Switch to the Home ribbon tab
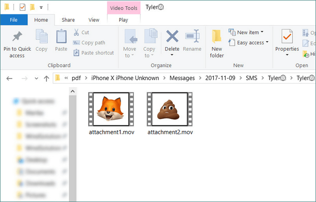The height and width of the screenshot is (202, 316). [x=41, y=20]
